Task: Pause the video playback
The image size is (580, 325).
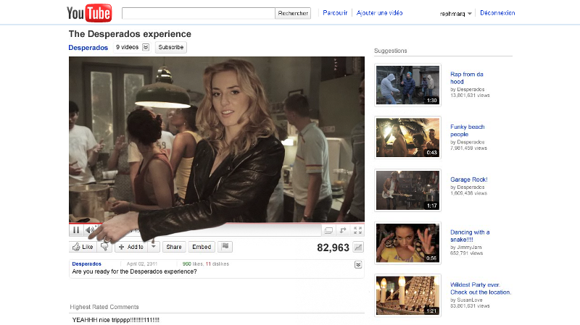Action: coord(76,230)
